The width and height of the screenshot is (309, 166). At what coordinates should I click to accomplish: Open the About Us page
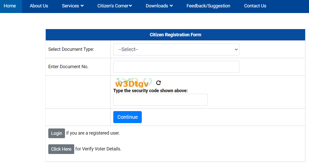point(39,6)
